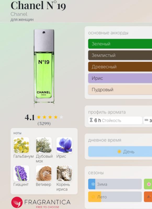Viewport: 152px width, 209px height.
Task: Click the Древесный accord bar
Action: coord(120,67)
